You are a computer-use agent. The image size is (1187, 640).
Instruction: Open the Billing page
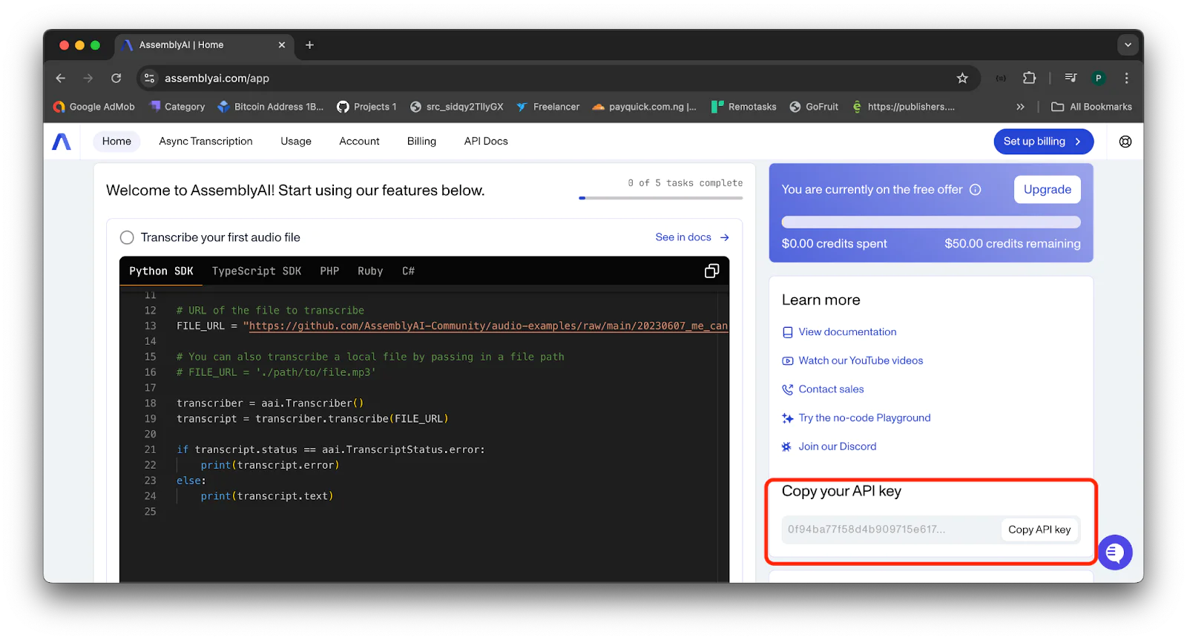(x=421, y=141)
